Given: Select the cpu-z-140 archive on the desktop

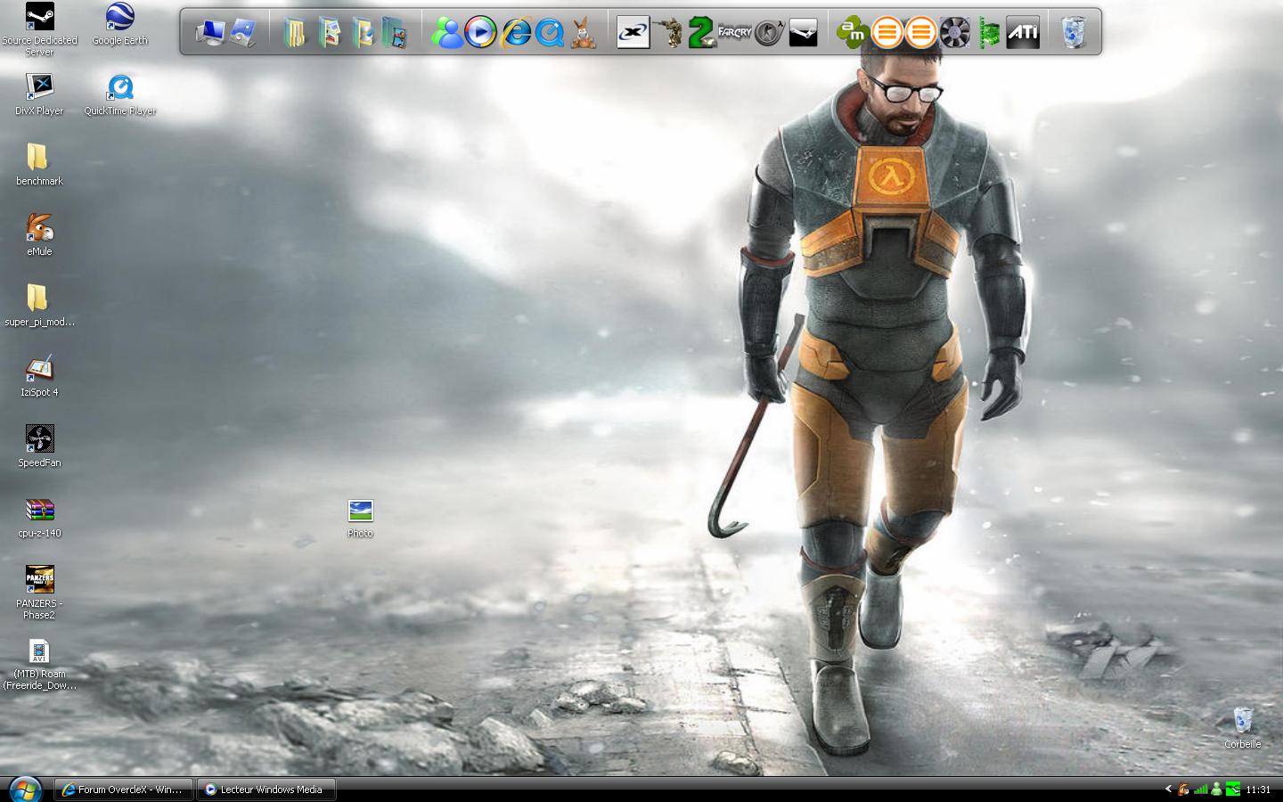Looking at the screenshot, I should pyautogui.click(x=39, y=517).
